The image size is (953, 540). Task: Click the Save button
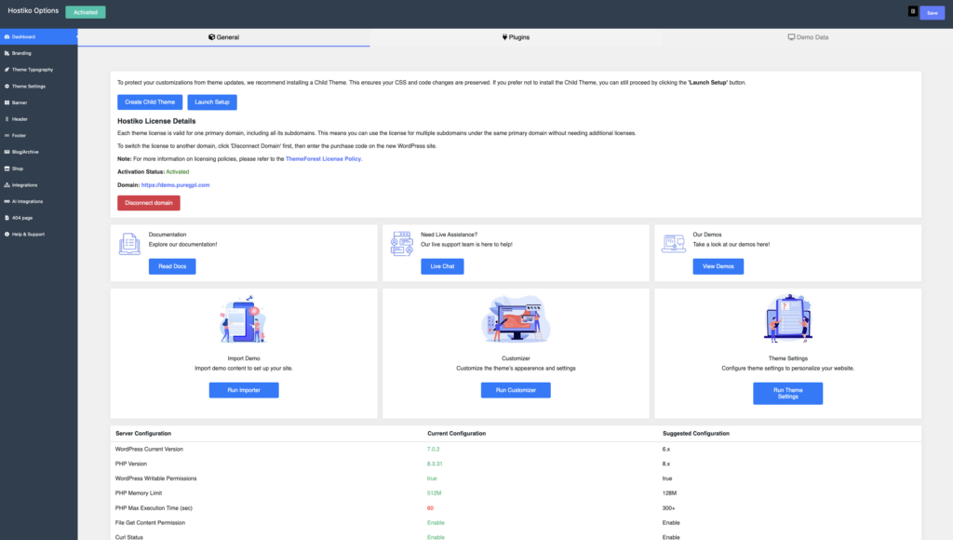932,13
